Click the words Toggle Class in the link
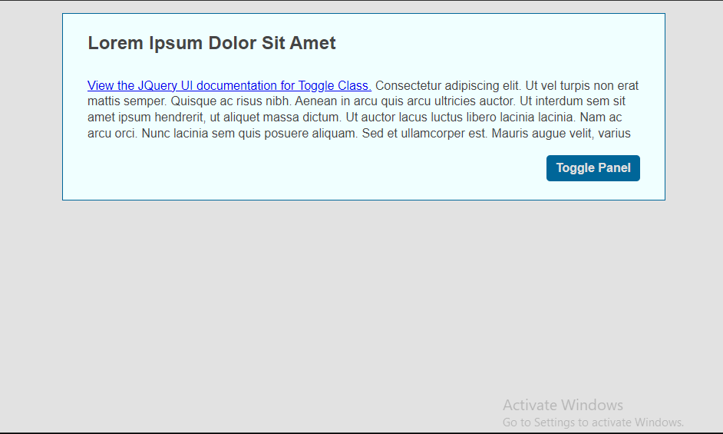723x434 pixels. click(x=335, y=86)
